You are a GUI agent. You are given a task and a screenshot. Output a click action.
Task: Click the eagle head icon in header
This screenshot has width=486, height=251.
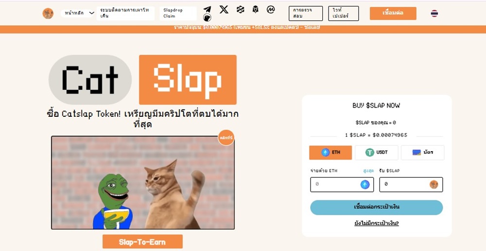[255, 10]
